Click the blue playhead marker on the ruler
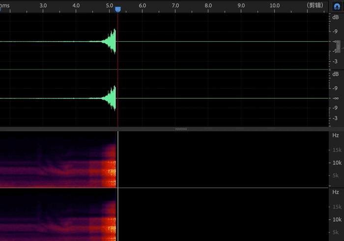Screen dimensions: 344x241 [x=117, y=9]
